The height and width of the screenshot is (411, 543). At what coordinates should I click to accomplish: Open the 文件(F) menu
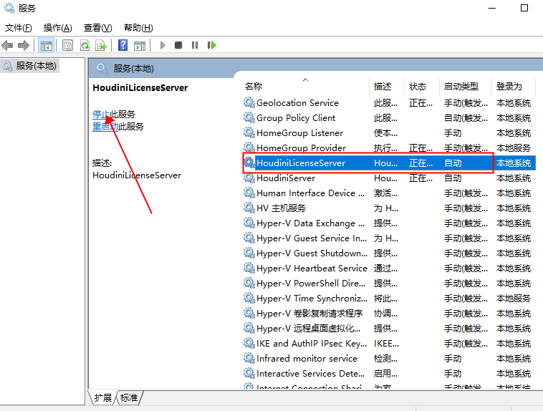point(19,28)
